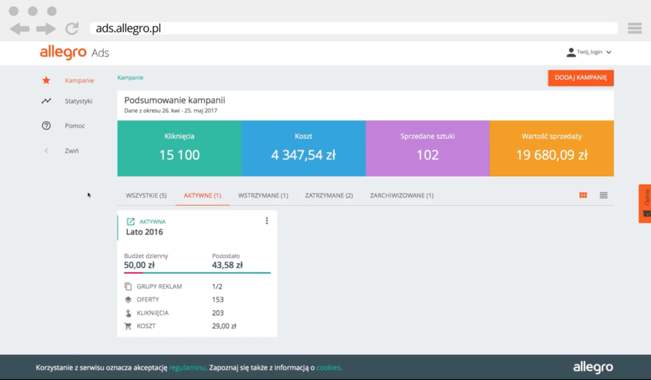651x380 pixels.
Task: Click the Kampanie breadcrumb link
Action: [x=130, y=78]
